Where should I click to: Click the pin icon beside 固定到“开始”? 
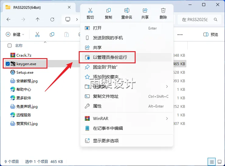[x=87, y=67]
